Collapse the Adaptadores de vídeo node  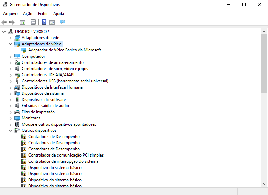tap(11, 44)
